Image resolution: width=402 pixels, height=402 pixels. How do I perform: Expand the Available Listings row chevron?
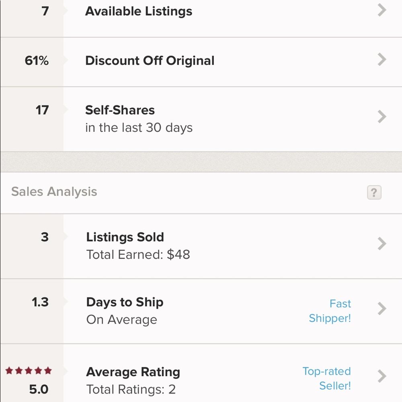(382, 11)
